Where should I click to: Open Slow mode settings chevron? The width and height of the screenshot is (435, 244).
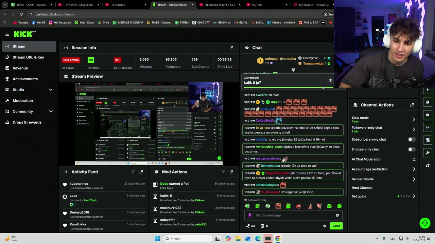(414, 120)
